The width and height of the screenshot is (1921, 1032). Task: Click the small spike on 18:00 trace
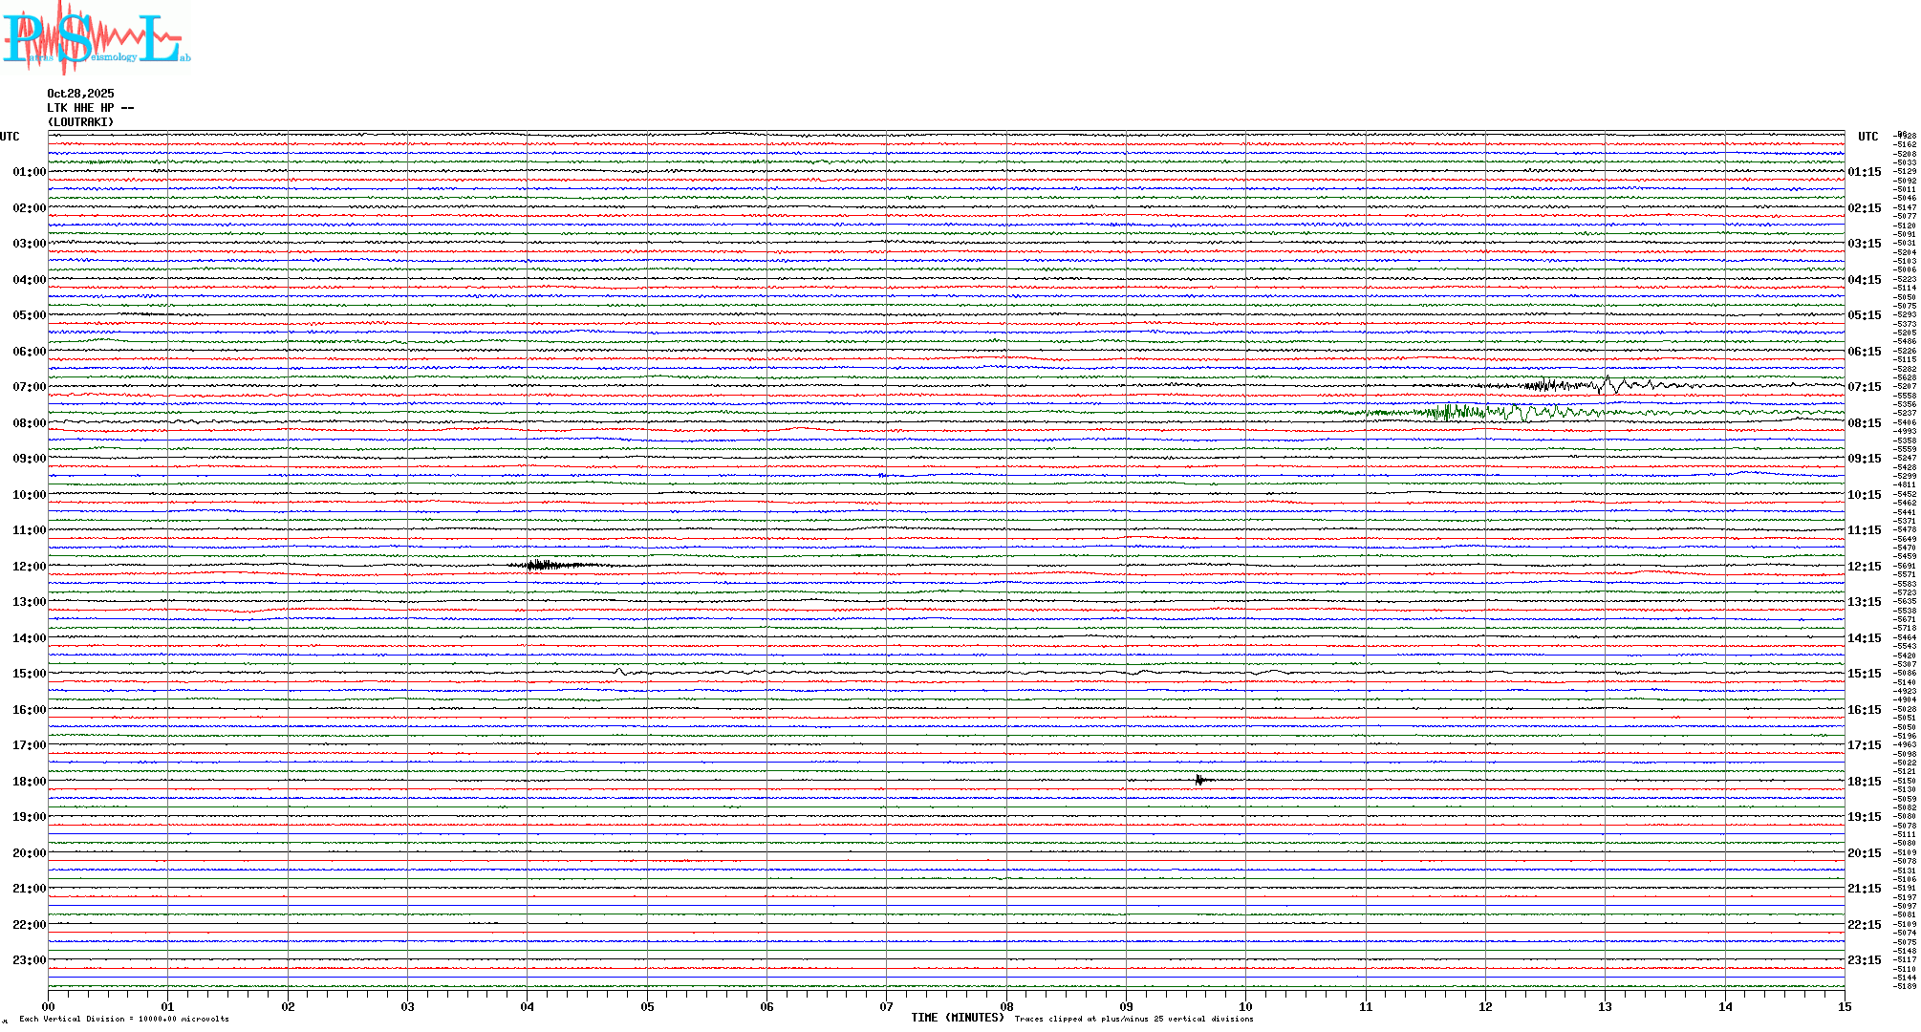click(1200, 780)
